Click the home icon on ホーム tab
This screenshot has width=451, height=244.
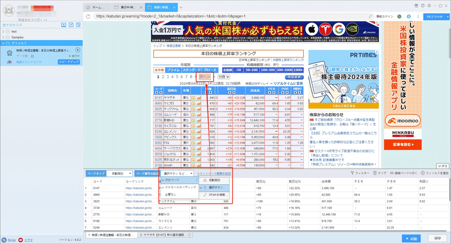[88, 7]
